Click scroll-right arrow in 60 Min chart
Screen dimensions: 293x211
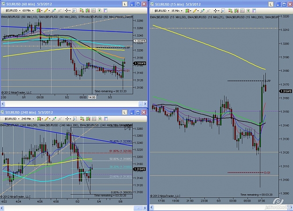[x=145, y=104]
